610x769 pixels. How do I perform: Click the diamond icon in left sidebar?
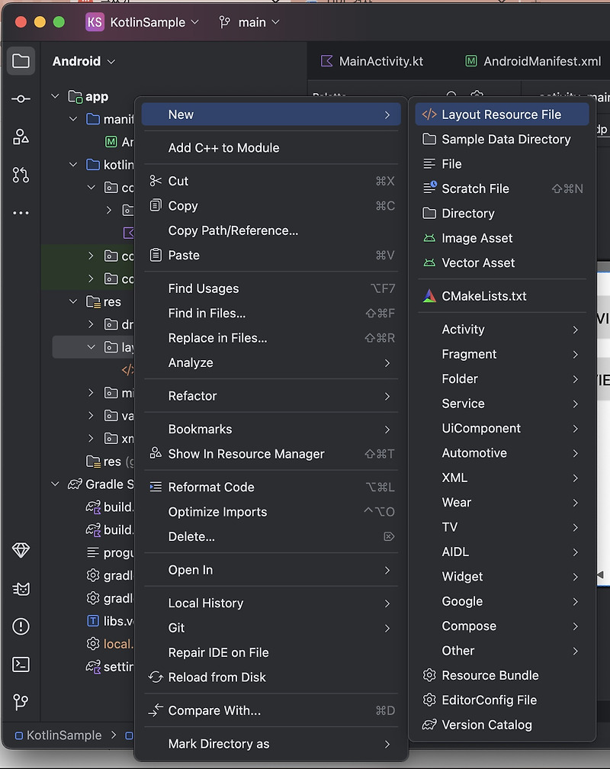(21, 550)
